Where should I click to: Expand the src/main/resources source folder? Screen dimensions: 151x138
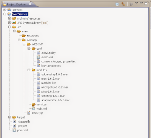coord(9,18)
